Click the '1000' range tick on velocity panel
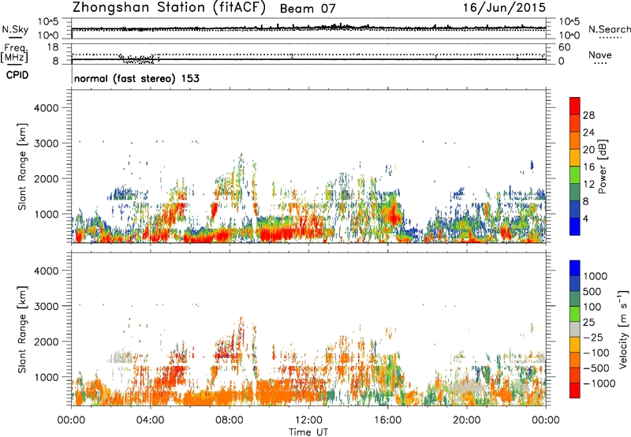This screenshot has width=631, height=437. pos(46,377)
